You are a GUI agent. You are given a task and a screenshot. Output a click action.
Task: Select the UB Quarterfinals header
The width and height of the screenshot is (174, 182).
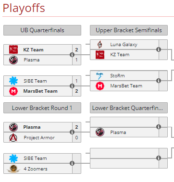[42, 30]
